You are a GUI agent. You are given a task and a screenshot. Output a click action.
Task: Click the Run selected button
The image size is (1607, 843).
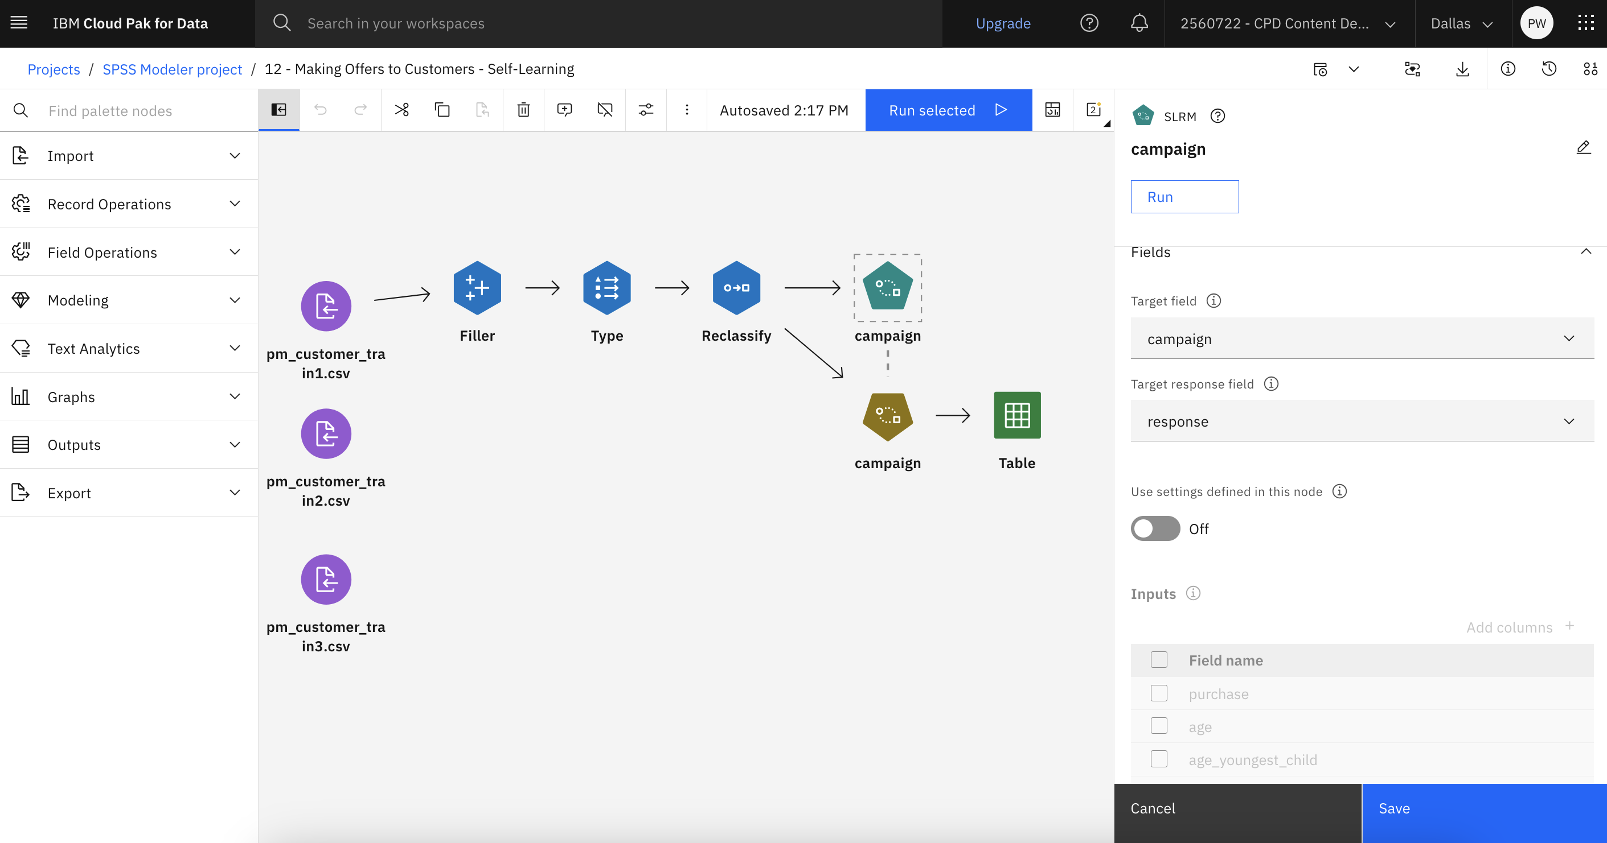[x=948, y=110]
